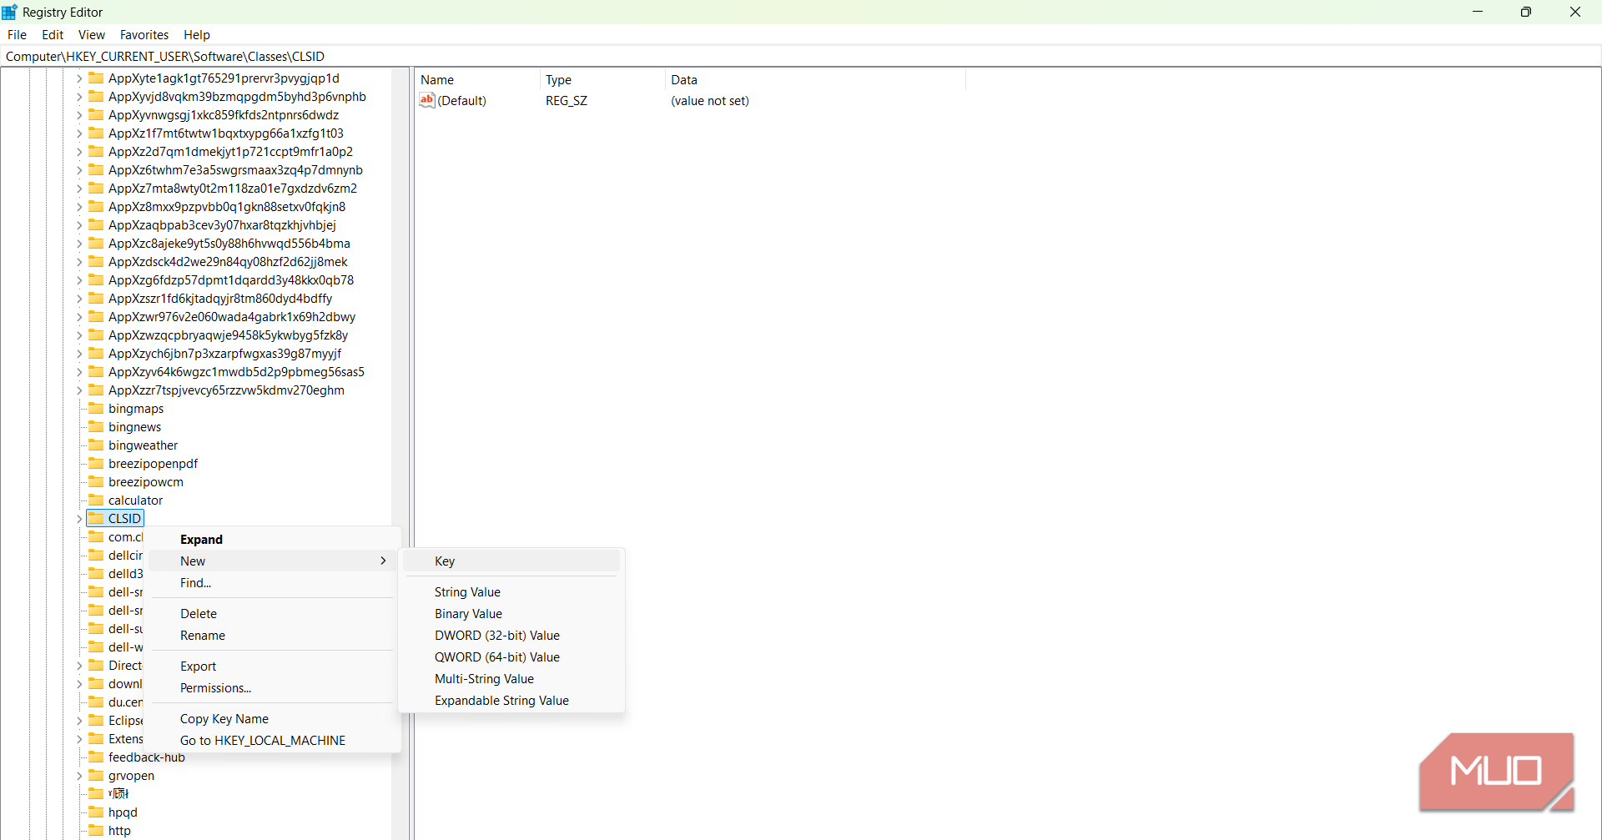Select the AppXzc8ajeke9yt5s0y88h6hvwqd556b4bma key

pos(229,244)
